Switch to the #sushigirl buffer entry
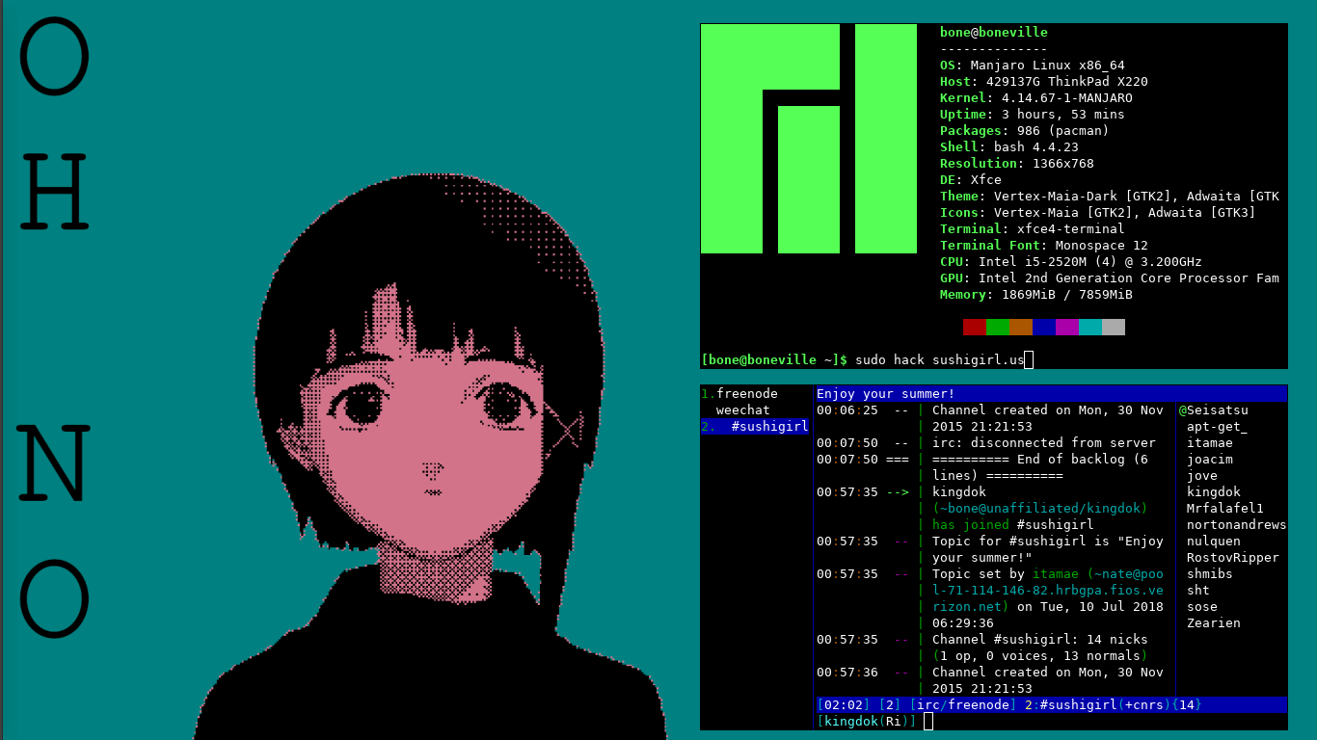 [x=768, y=426]
